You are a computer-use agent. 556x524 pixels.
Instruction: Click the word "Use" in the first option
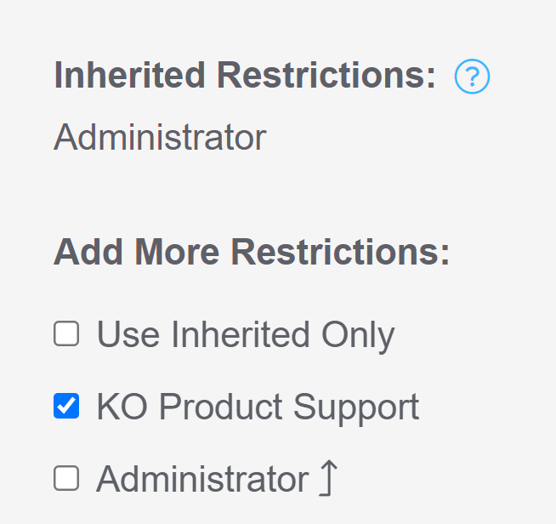[128, 335]
